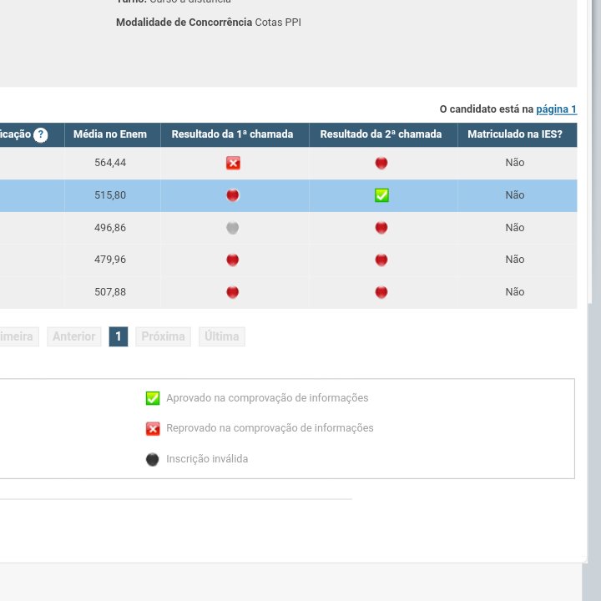
Task: Click the red circle in 2ª chamada for 479,96
Action: tap(381, 260)
